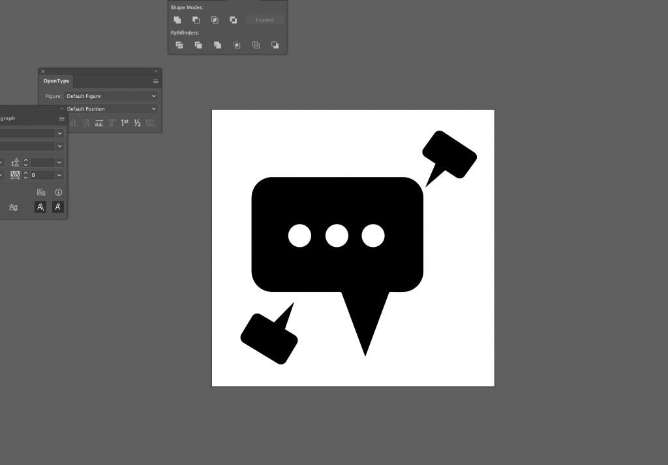This screenshot has height=465, width=668.
Task: Click the strikethrough-style Ag icon
Action: coord(13,207)
